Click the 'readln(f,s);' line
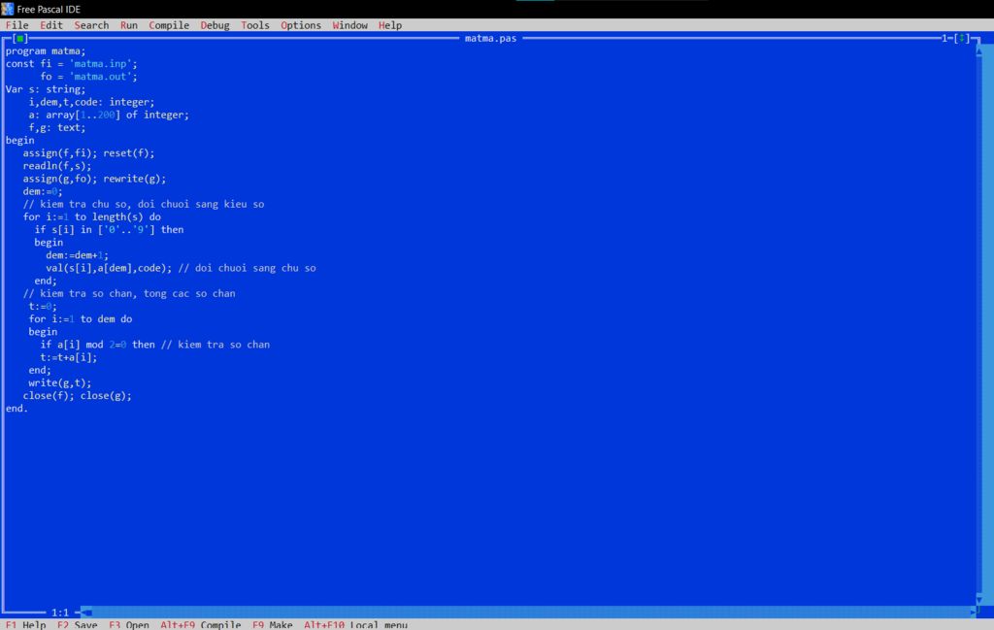This screenshot has width=994, height=630. 57,166
